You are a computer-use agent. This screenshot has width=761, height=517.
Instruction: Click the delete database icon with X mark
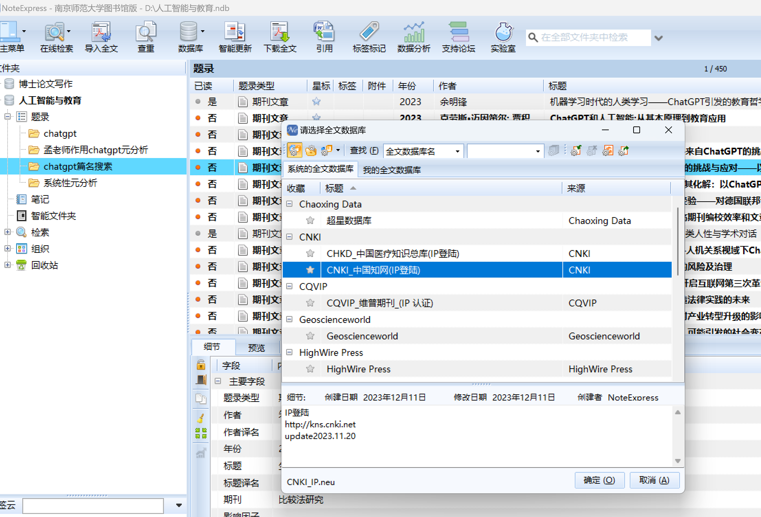click(x=592, y=150)
